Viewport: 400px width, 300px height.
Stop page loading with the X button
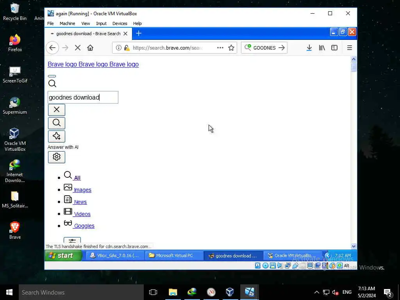(78, 48)
